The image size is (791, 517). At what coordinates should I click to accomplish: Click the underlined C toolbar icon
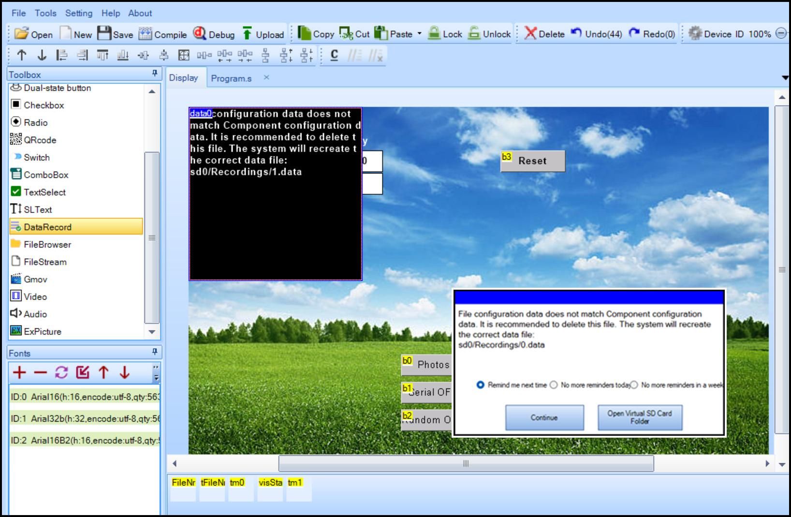click(334, 55)
